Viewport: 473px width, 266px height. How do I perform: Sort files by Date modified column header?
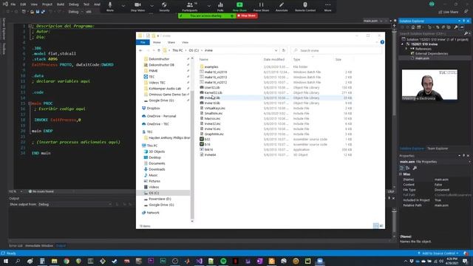click(274, 59)
